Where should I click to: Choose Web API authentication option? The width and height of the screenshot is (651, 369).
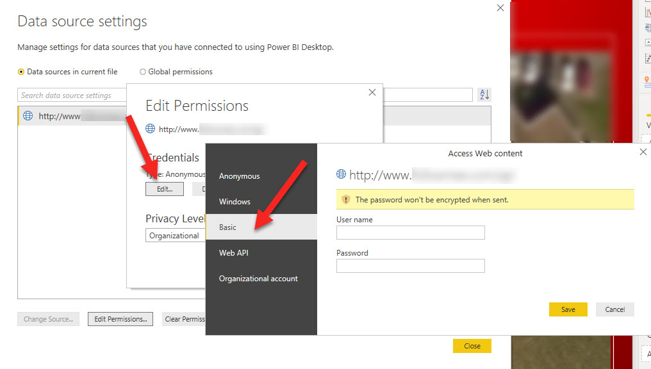(261, 253)
